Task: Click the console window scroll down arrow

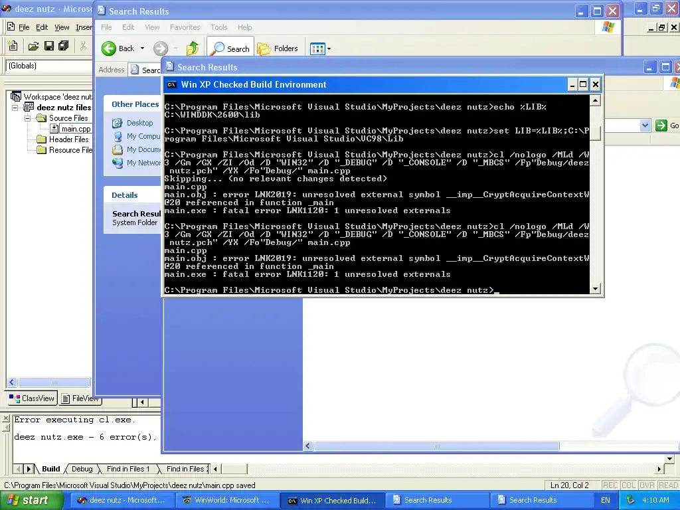Action: tap(596, 288)
